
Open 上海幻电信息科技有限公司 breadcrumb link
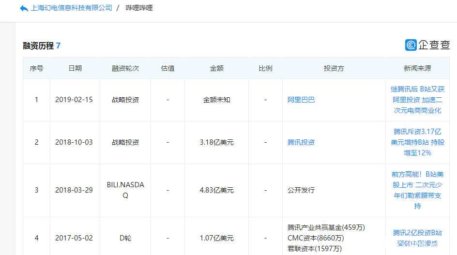click(72, 8)
